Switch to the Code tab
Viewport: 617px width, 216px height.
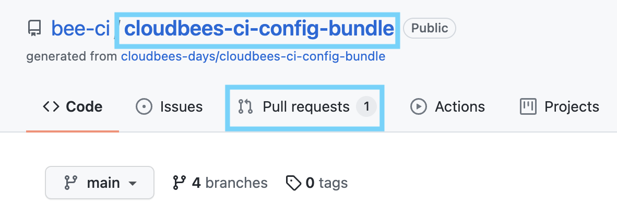(x=73, y=107)
